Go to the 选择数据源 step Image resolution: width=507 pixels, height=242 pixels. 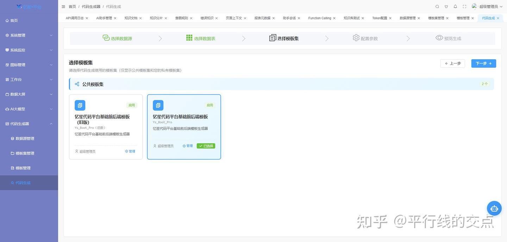[x=117, y=38]
